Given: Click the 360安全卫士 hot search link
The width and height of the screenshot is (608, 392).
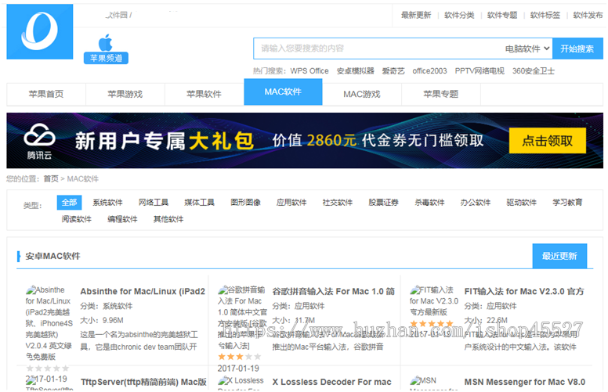Looking at the screenshot, I should pos(534,71).
